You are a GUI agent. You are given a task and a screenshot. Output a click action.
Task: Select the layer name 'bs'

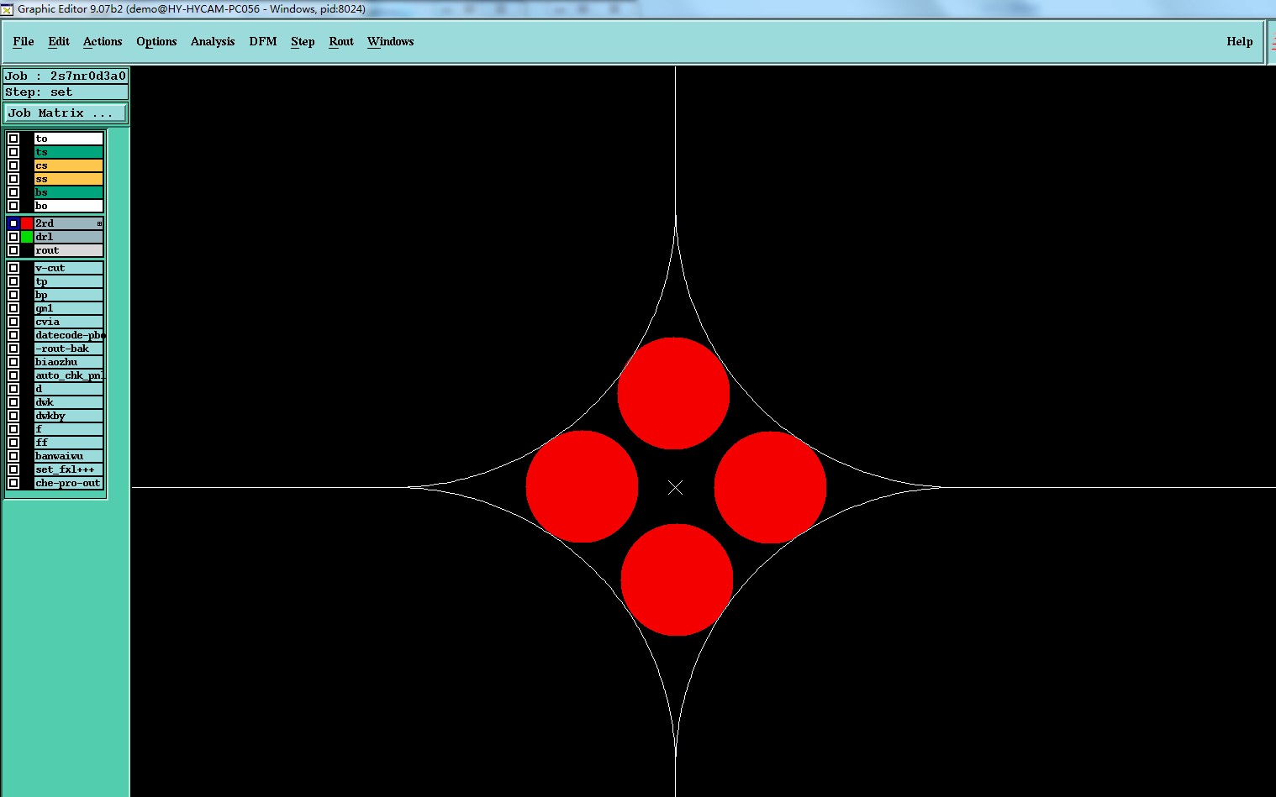tap(68, 192)
